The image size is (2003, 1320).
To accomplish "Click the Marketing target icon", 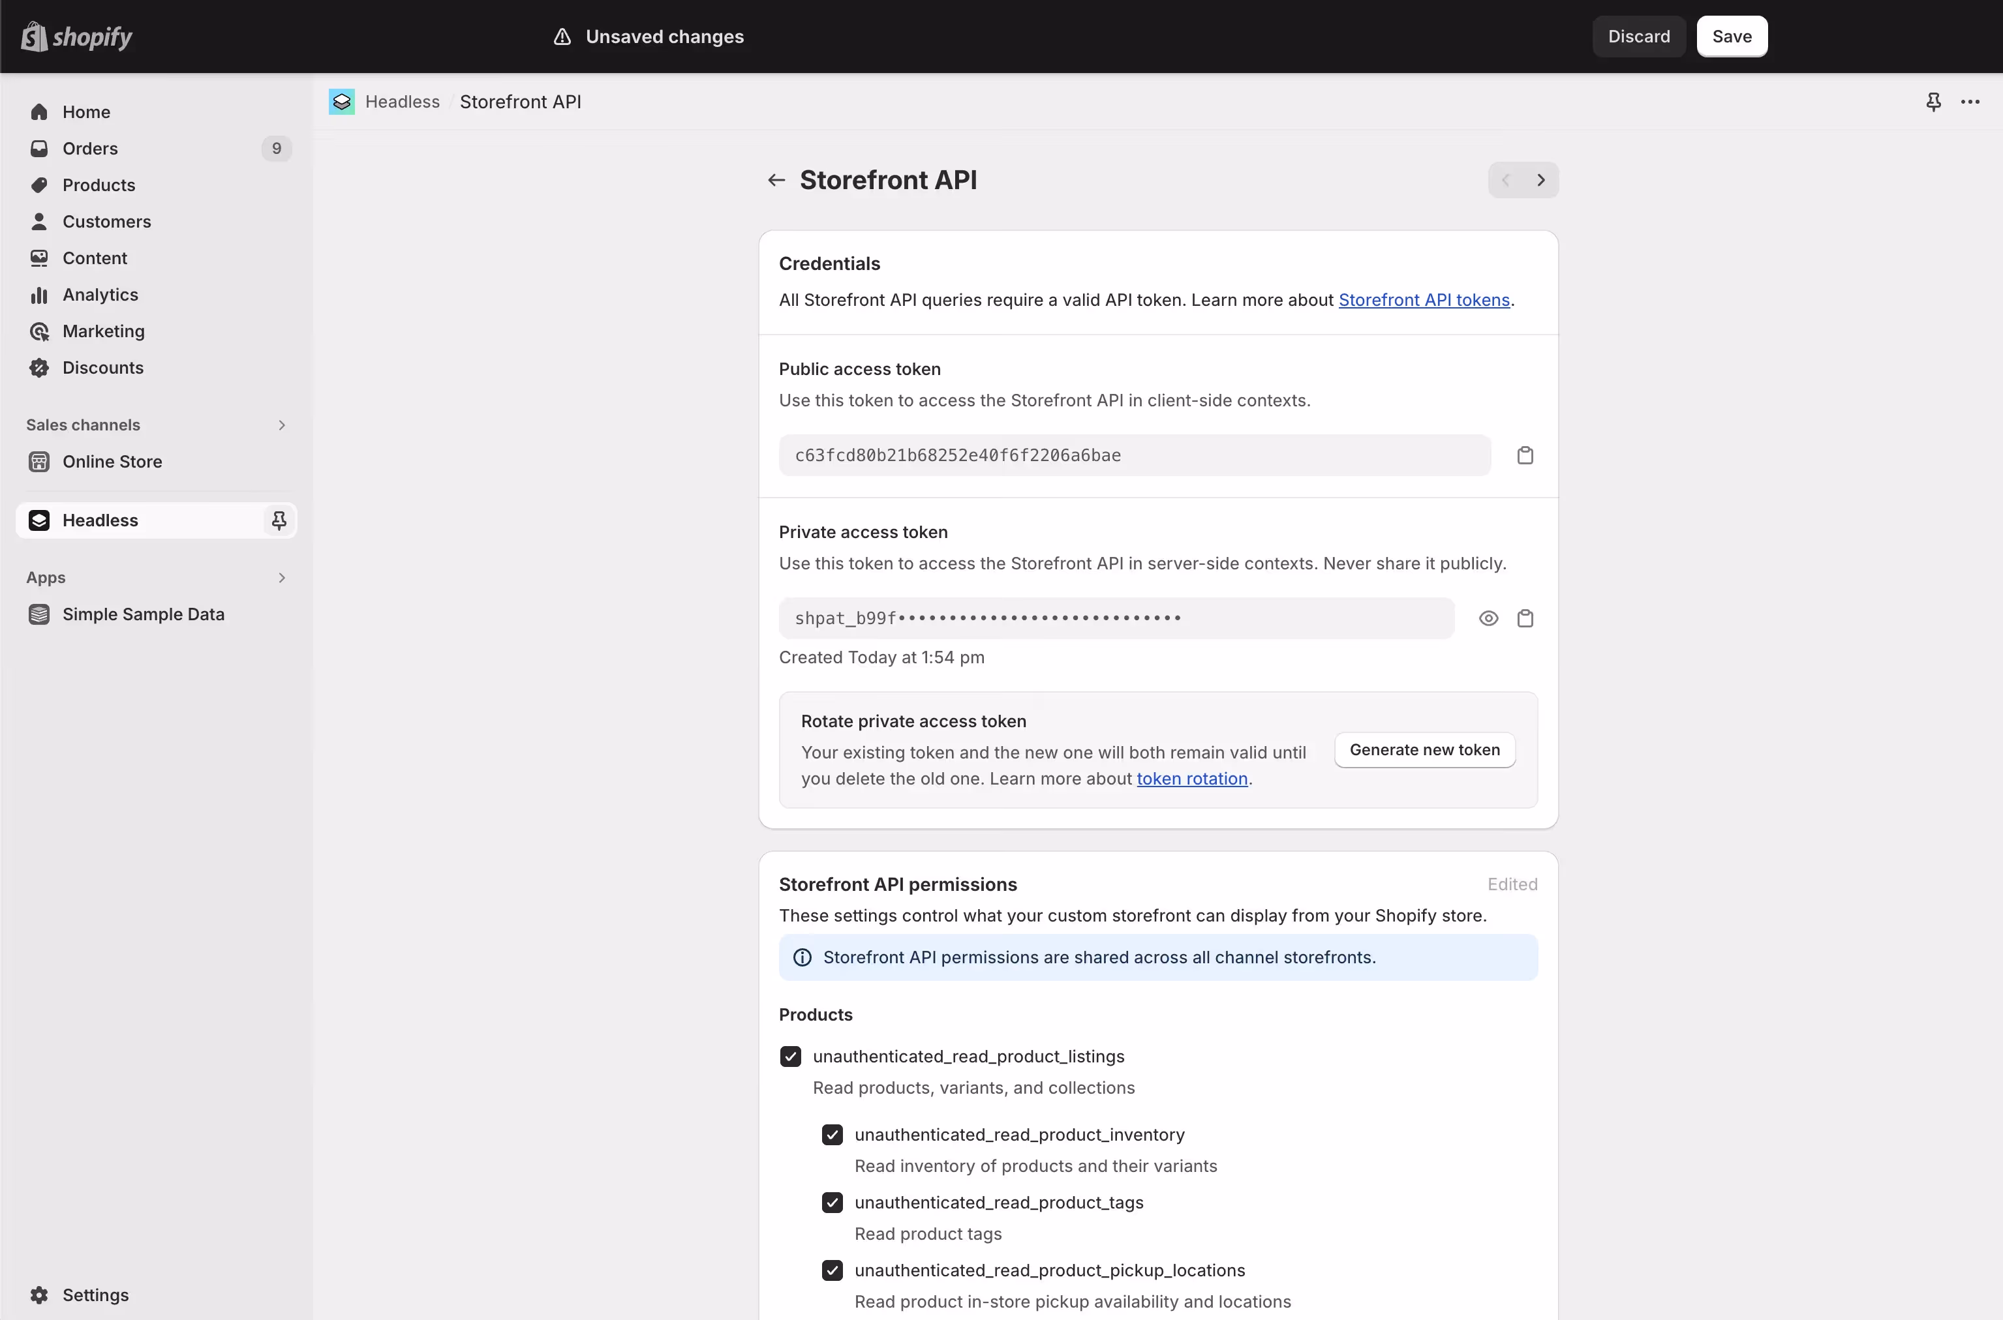I will (x=38, y=332).
